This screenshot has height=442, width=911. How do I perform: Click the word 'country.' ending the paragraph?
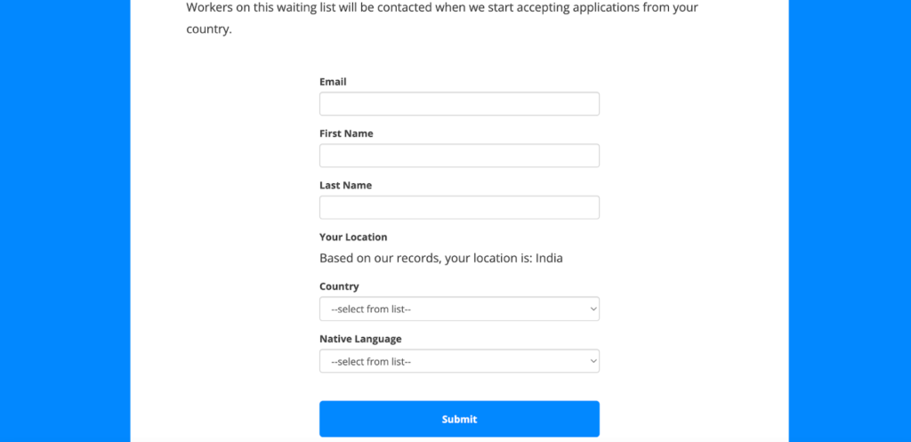point(209,29)
